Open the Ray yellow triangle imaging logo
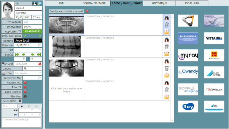The width and height of the screenshot is (229, 129). (188, 20)
